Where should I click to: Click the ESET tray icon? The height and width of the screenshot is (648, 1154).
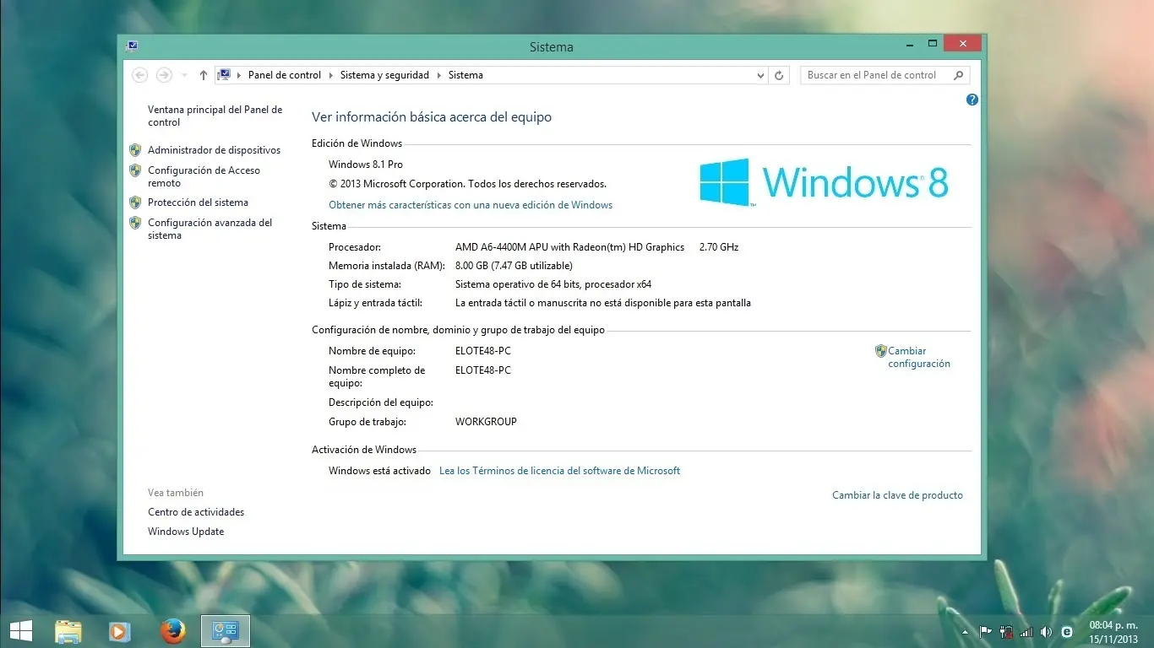1067,631
